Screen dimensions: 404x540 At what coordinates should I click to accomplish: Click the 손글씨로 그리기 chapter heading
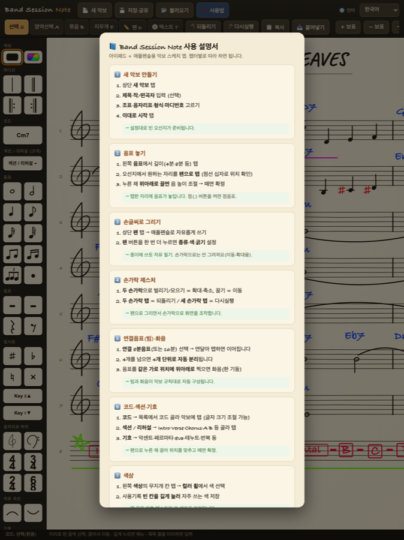[x=142, y=222]
